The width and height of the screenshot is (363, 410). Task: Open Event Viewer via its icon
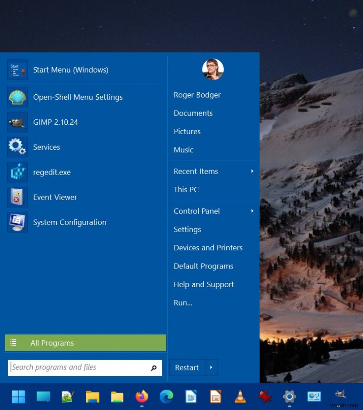pyautogui.click(x=17, y=197)
